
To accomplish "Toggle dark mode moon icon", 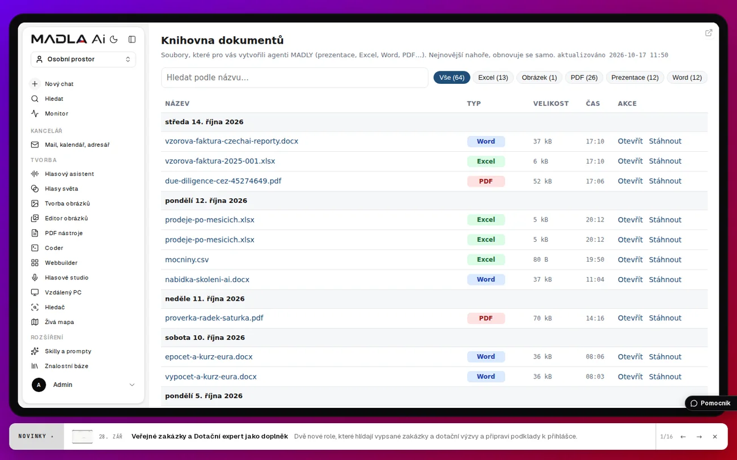I will (x=113, y=39).
